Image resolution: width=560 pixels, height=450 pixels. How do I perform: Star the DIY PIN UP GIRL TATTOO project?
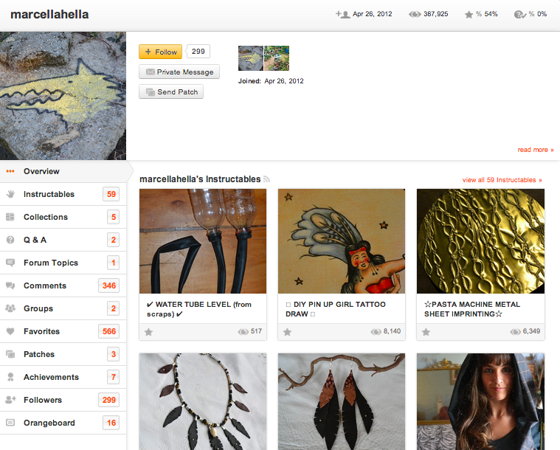pos(287,332)
